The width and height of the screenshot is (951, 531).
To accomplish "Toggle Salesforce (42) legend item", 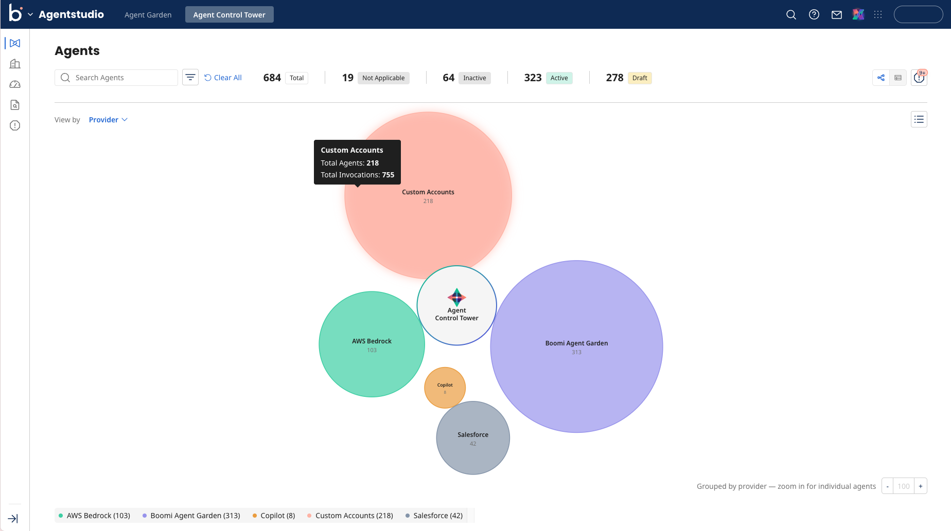I will [434, 516].
